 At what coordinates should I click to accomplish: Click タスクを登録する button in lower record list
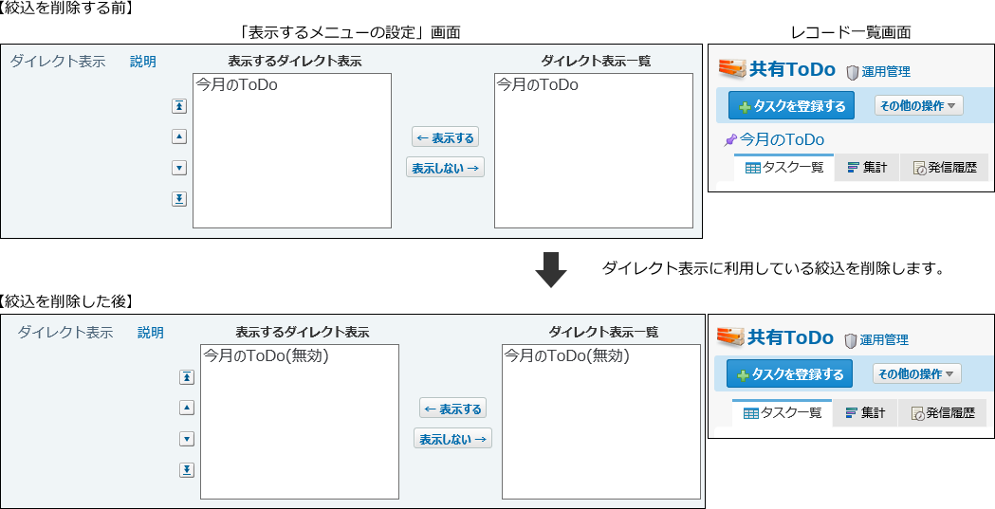pyautogui.click(x=789, y=374)
